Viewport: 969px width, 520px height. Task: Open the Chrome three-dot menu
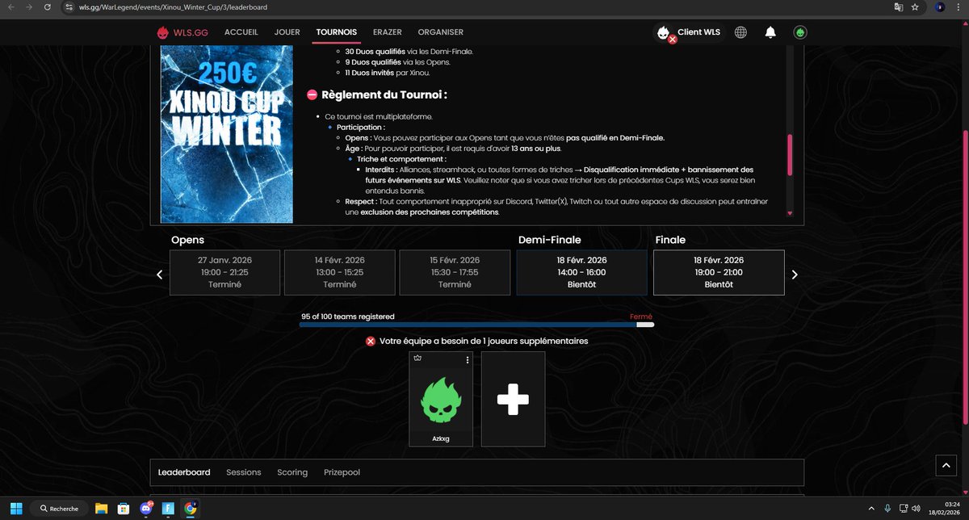(x=958, y=7)
